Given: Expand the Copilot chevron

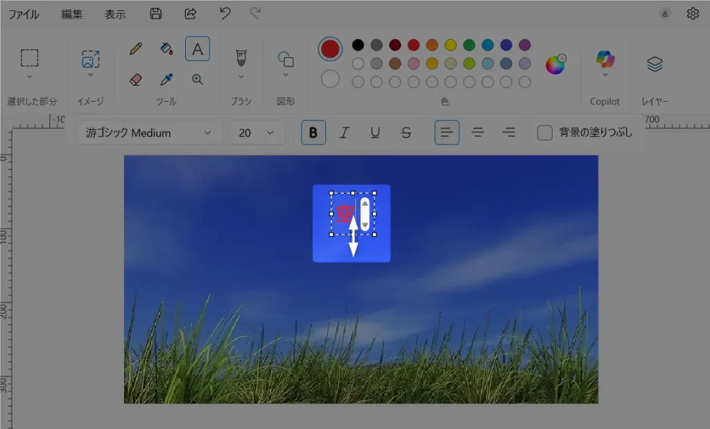Looking at the screenshot, I should click(x=605, y=75).
